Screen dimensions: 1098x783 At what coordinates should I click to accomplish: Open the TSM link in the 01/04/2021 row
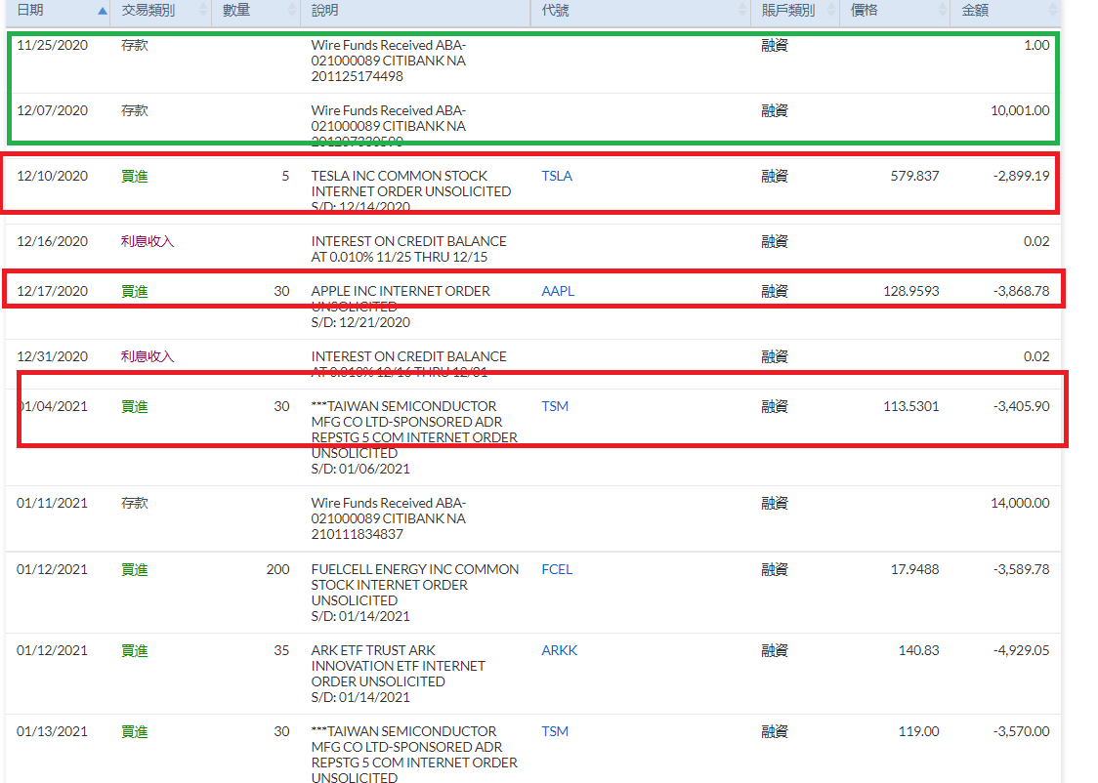click(x=555, y=406)
